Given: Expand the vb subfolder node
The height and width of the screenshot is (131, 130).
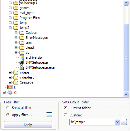Looking at the screenshot, I should pos(16,52).
